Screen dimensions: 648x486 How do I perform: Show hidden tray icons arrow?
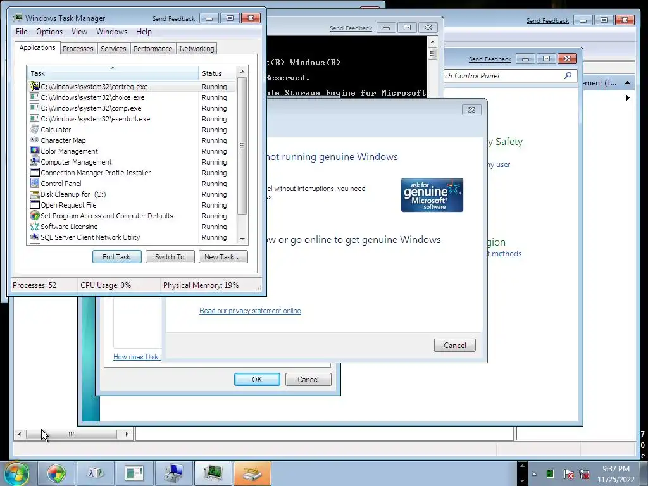click(534, 474)
